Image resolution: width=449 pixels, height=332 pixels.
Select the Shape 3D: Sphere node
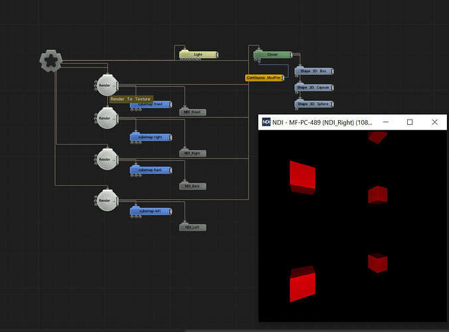click(314, 104)
